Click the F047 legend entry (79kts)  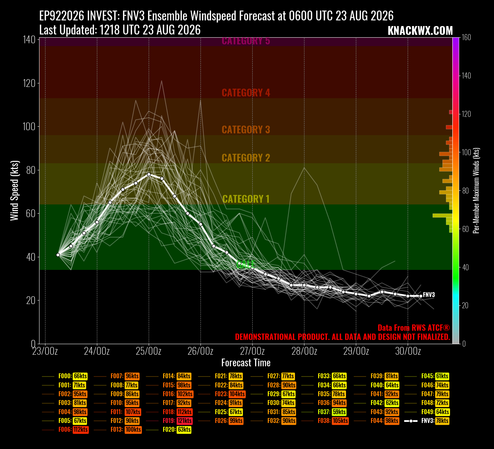coord(428,394)
